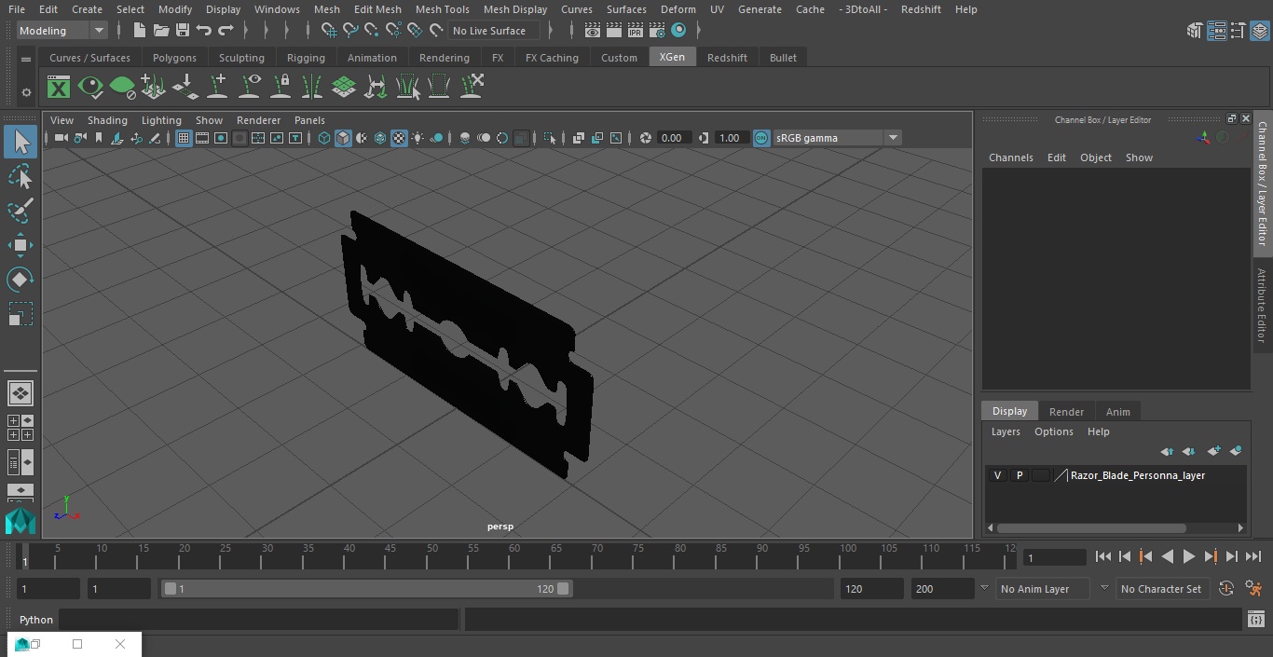Toggle sRGB gamma view transform button

point(761,138)
